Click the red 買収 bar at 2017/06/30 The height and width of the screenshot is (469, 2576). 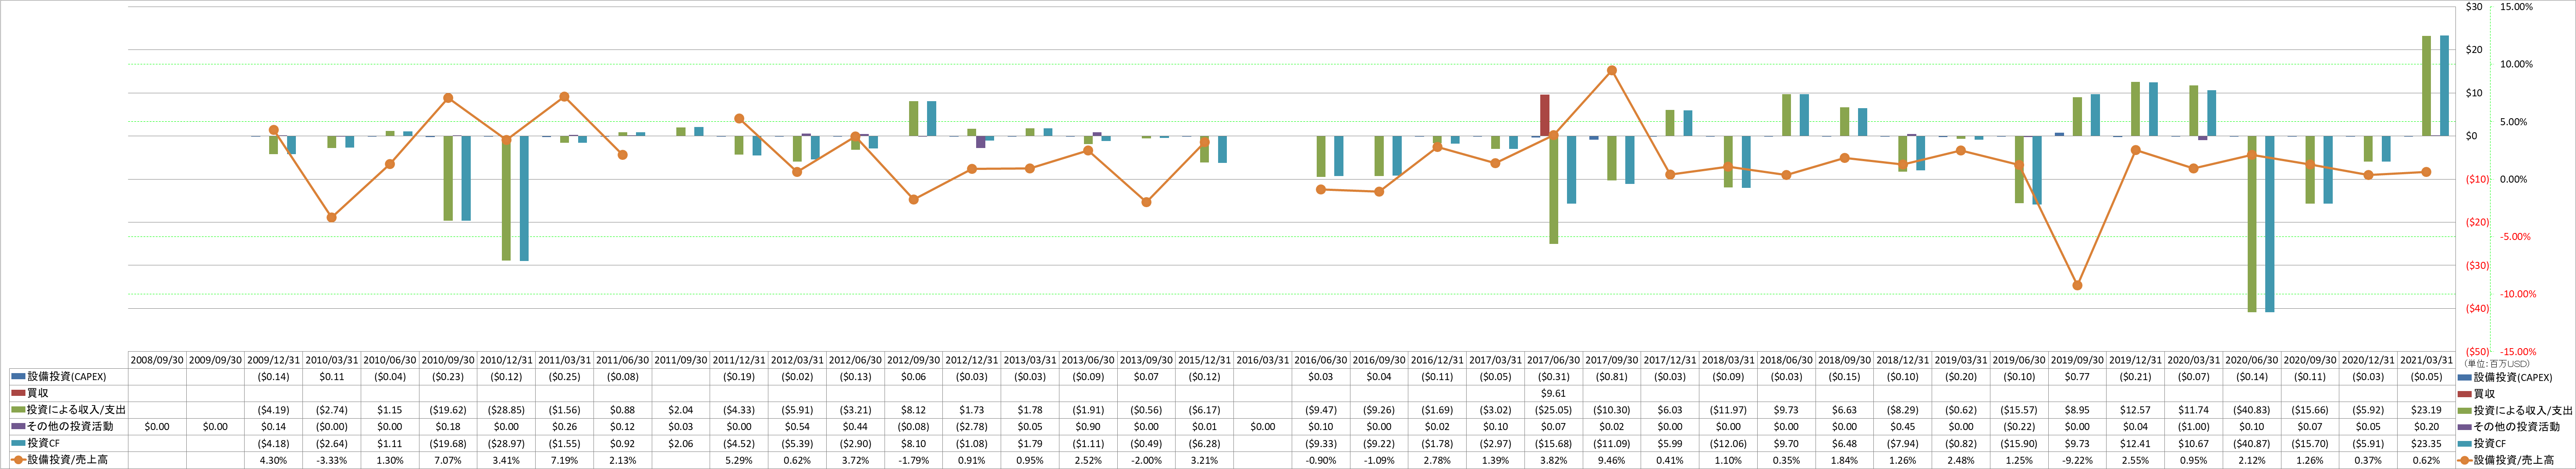(1545, 116)
